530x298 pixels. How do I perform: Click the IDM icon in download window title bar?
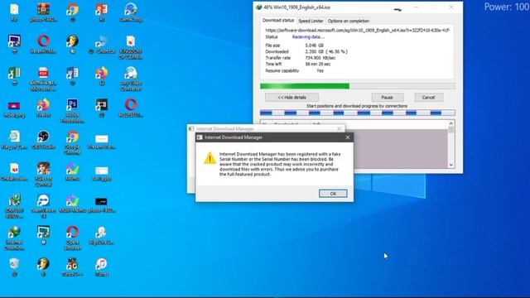click(259, 7)
